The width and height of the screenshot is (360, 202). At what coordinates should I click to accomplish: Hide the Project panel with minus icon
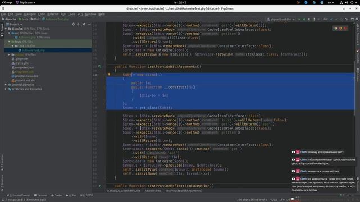pyautogui.click(x=89, y=24)
